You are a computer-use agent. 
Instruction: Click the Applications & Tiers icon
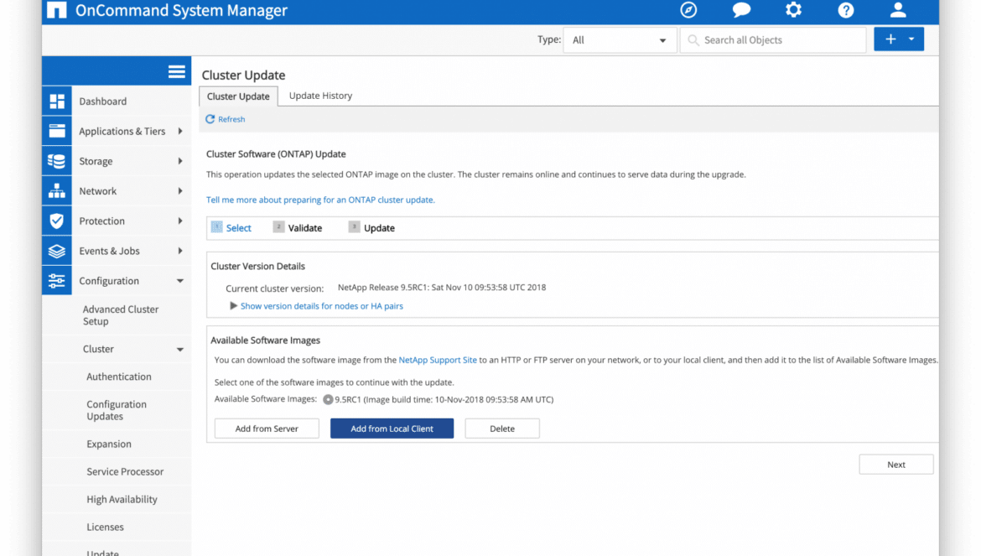[x=57, y=131]
